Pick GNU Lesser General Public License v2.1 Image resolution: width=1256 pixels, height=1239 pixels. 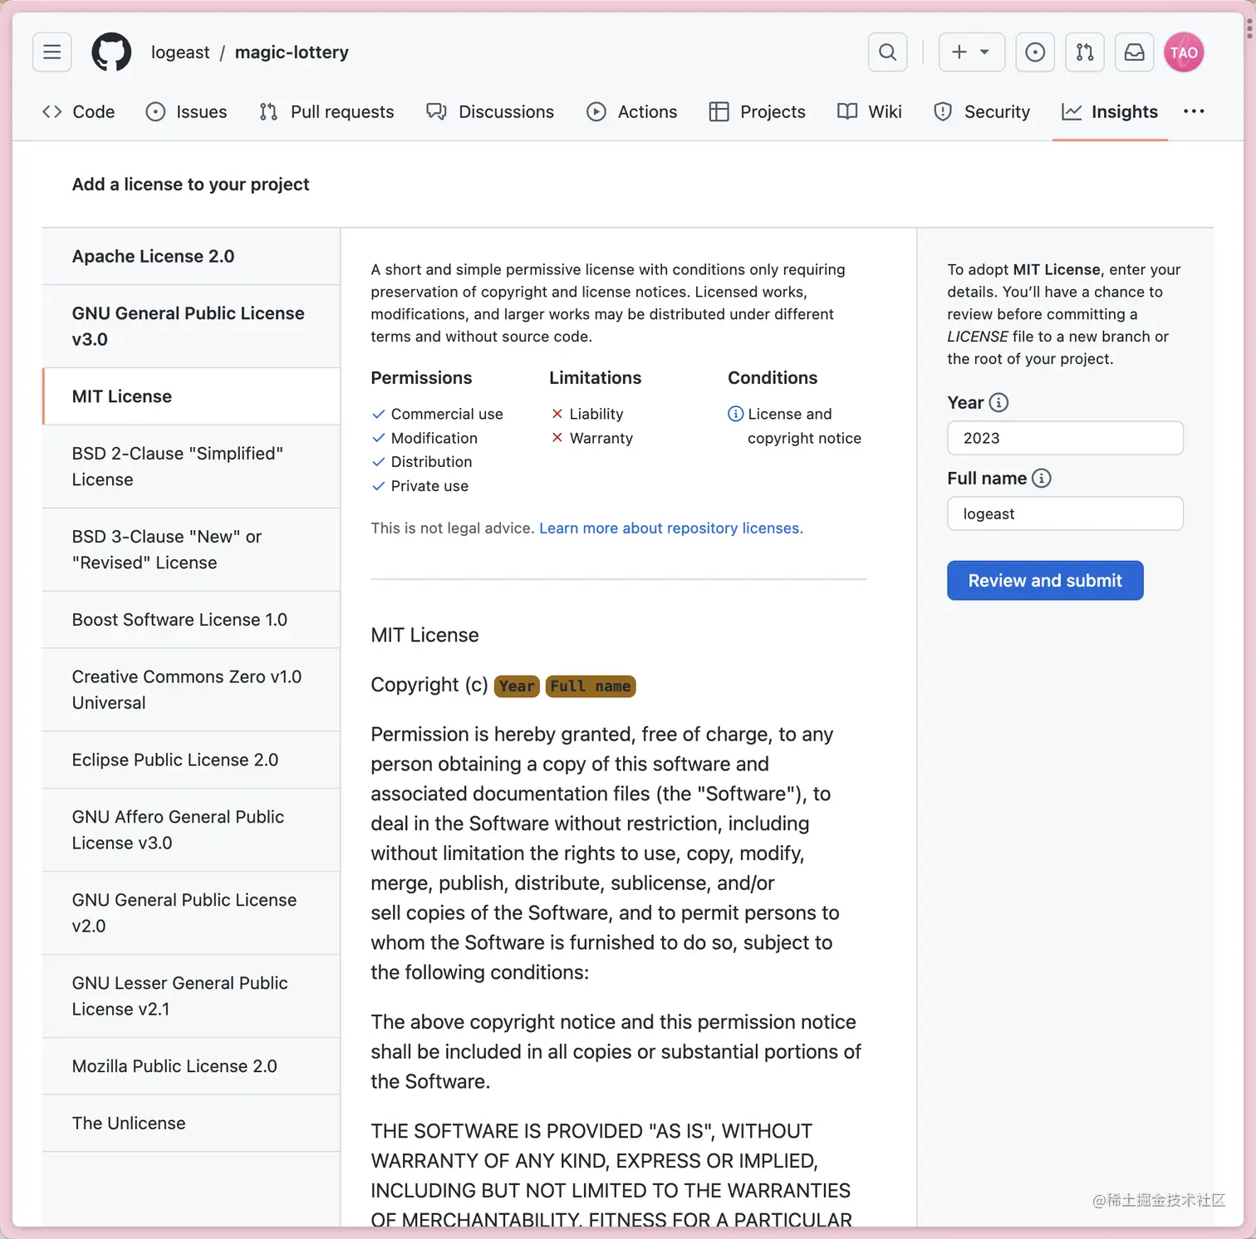(x=191, y=996)
